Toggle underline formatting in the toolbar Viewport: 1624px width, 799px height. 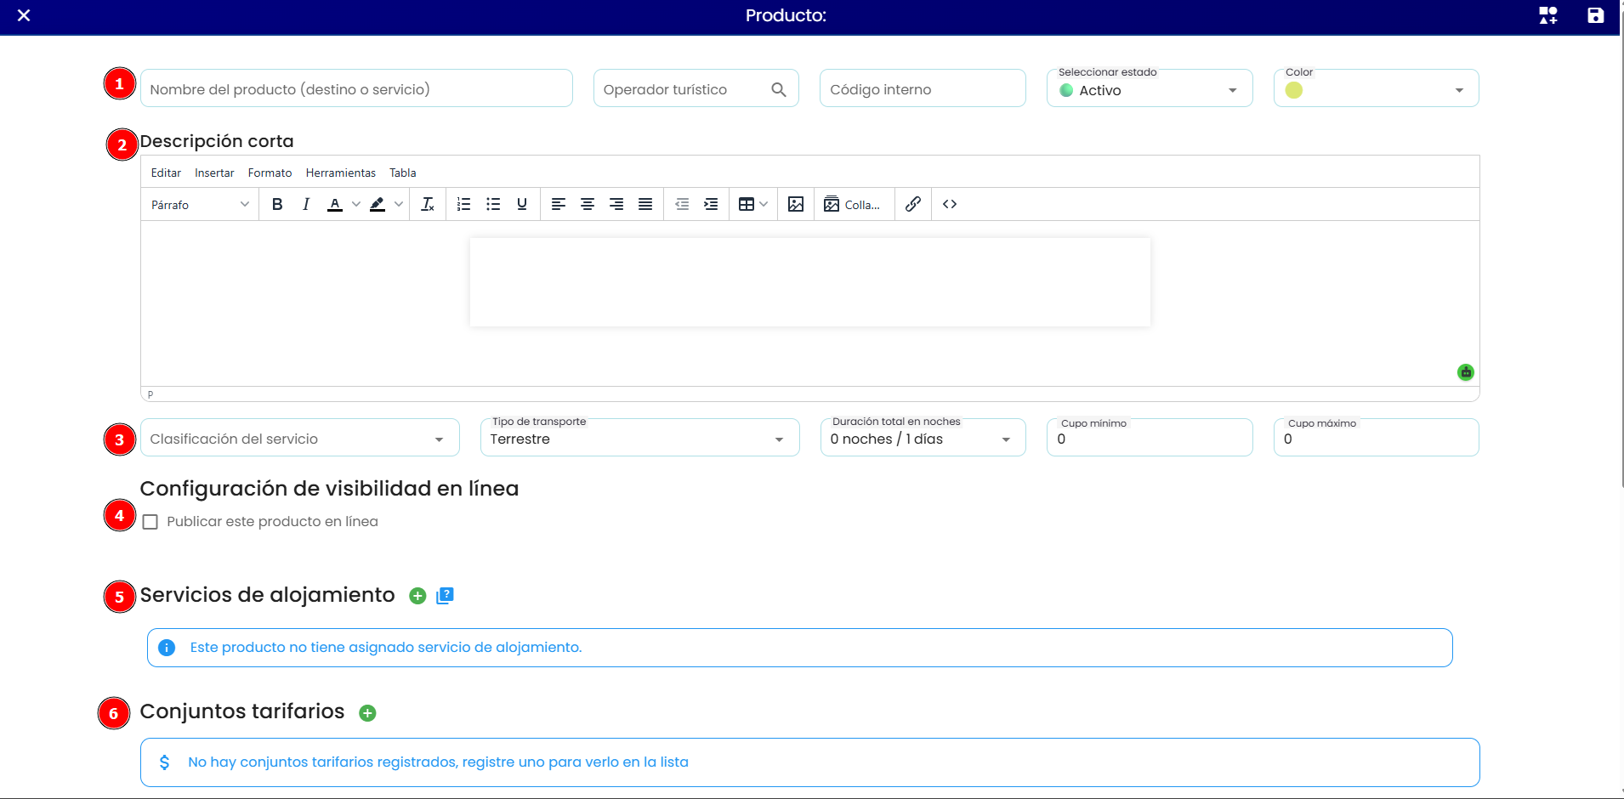(x=522, y=204)
